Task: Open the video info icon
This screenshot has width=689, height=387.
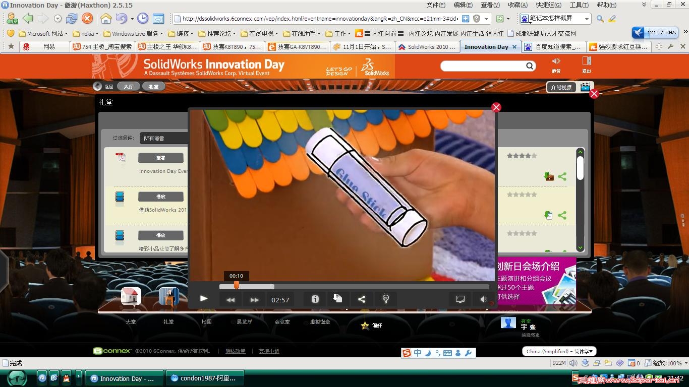Action: pyautogui.click(x=315, y=299)
